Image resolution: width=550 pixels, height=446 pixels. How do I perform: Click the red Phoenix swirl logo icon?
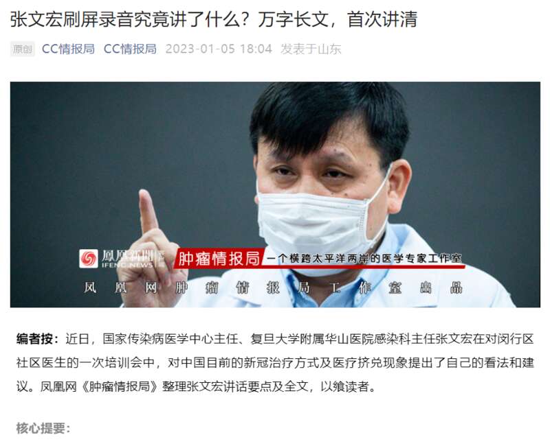click(89, 259)
